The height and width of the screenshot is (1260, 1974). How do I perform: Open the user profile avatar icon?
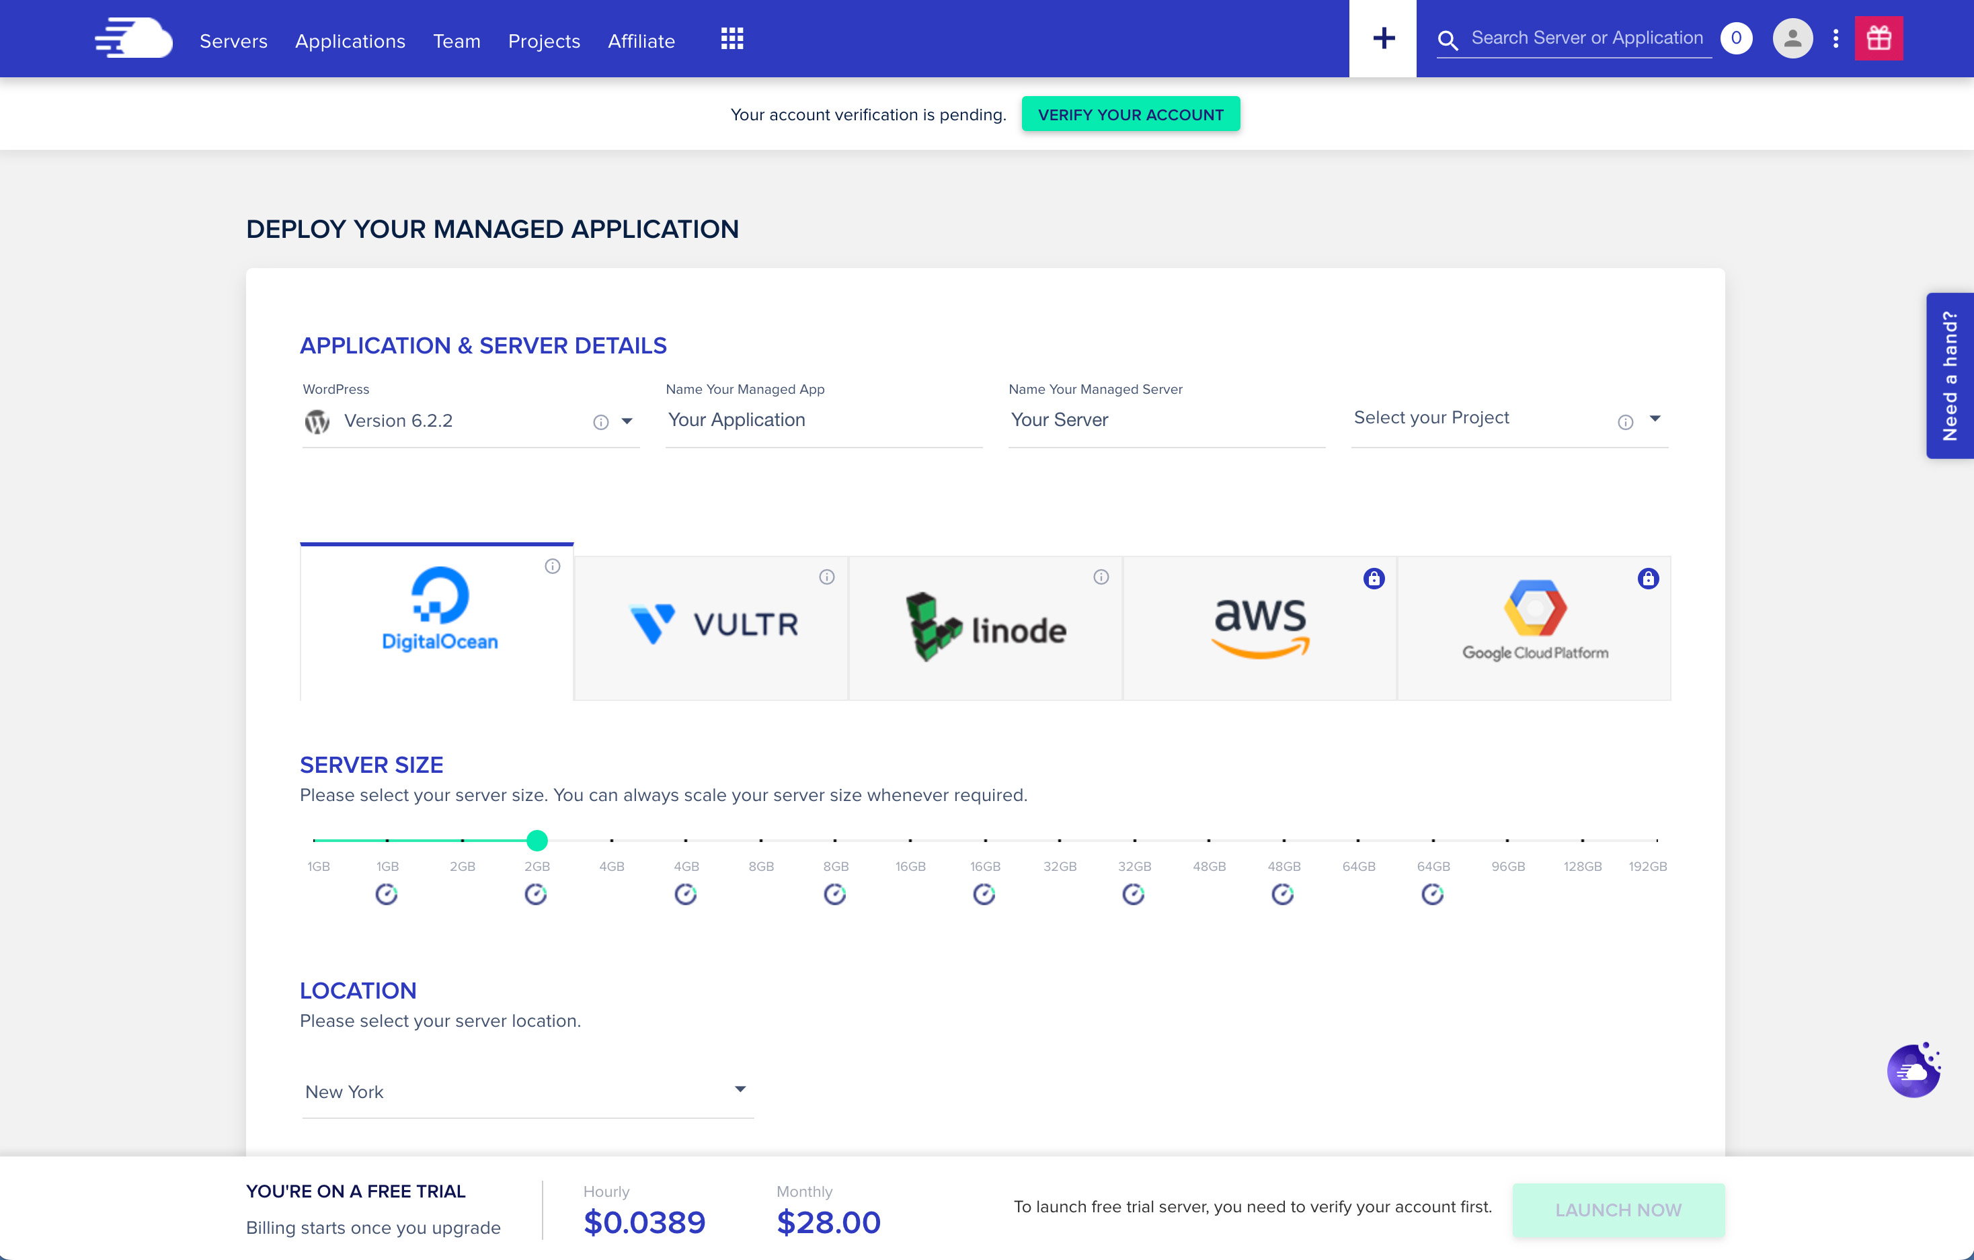pyautogui.click(x=1792, y=38)
